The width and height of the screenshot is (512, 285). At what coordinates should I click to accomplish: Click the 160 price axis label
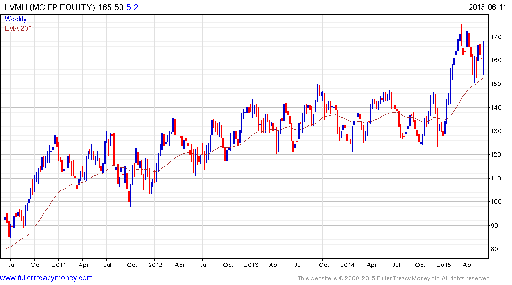[x=496, y=60]
